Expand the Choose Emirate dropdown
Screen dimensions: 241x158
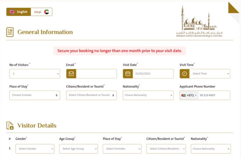(x=35, y=95)
